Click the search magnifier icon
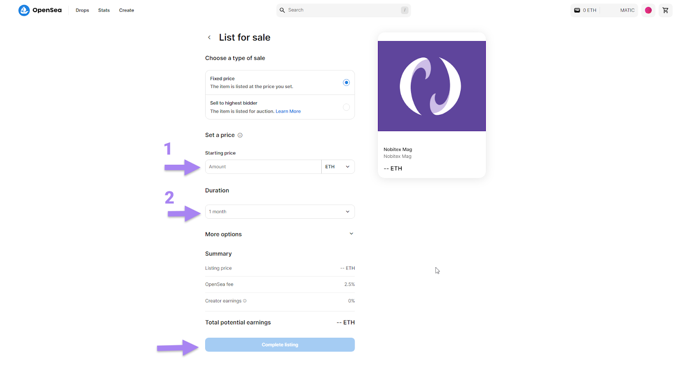 click(x=282, y=10)
